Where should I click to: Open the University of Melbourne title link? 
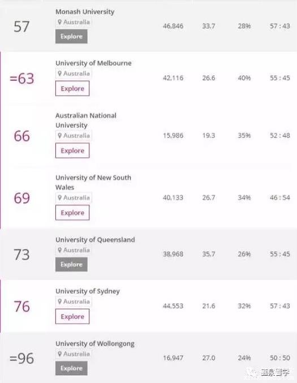[93, 63]
